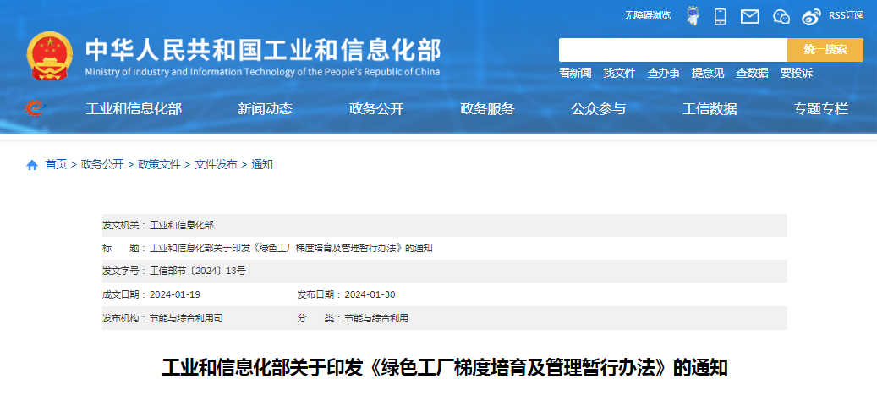Select 新闻动态 in the navigation bar
The image size is (877, 412).
point(265,108)
